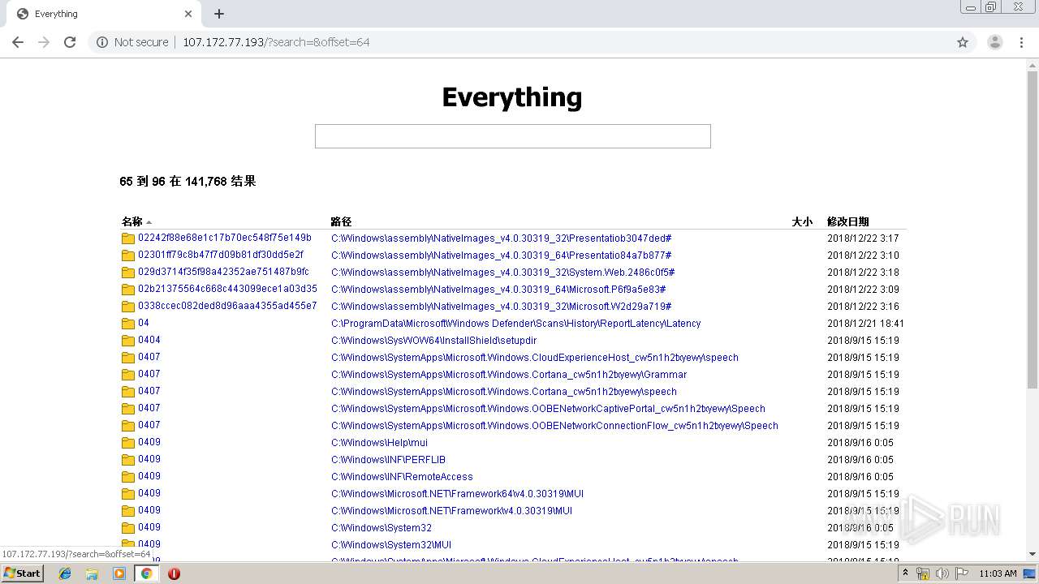The width and height of the screenshot is (1039, 584).
Task: Click the address bar URL
Action: click(x=276, y=42)
